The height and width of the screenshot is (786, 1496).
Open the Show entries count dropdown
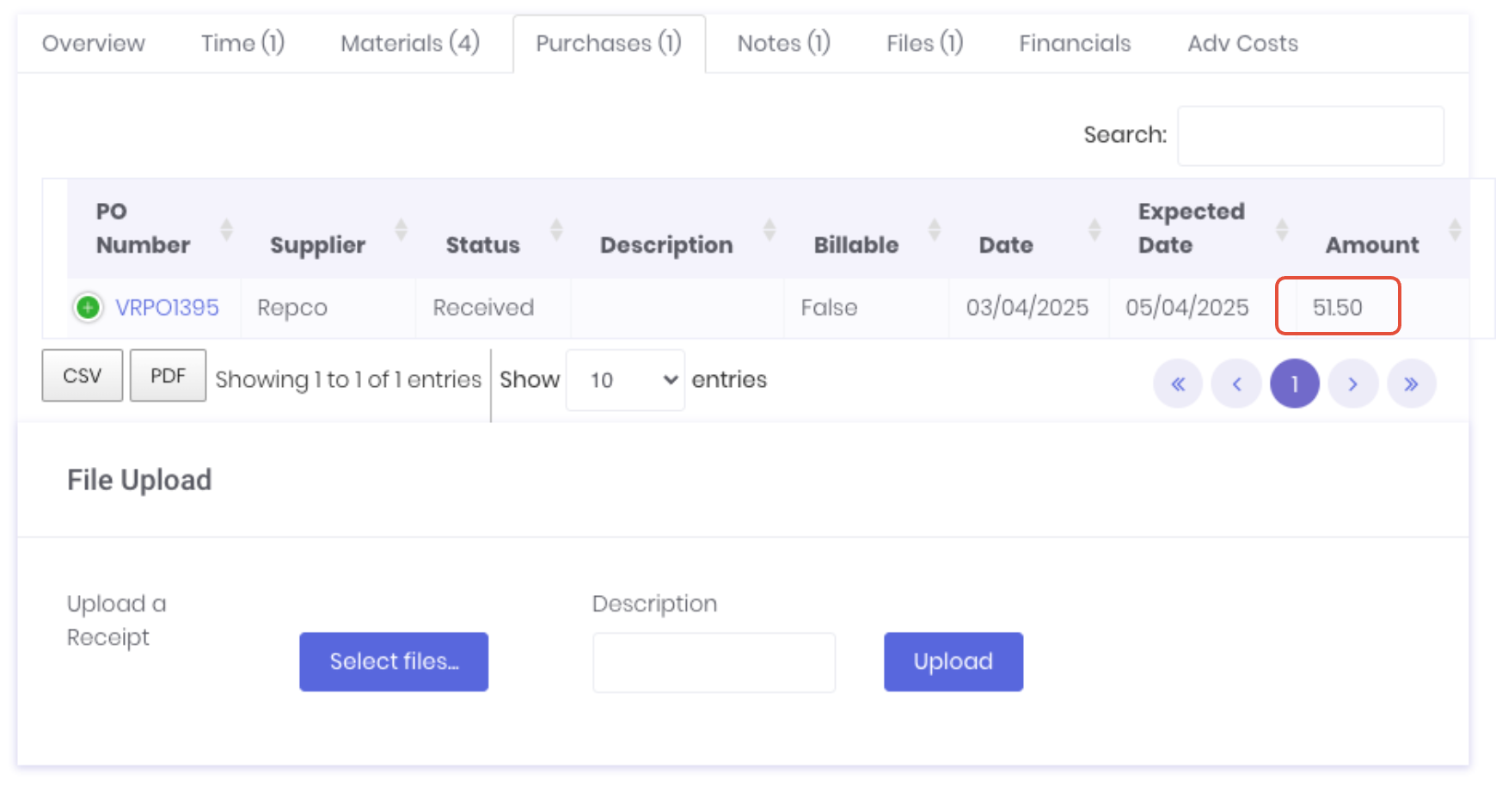click(625, 380)
